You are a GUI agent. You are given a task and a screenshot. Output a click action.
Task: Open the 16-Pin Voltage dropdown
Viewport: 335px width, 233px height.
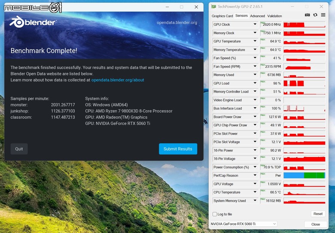[255, 159]
